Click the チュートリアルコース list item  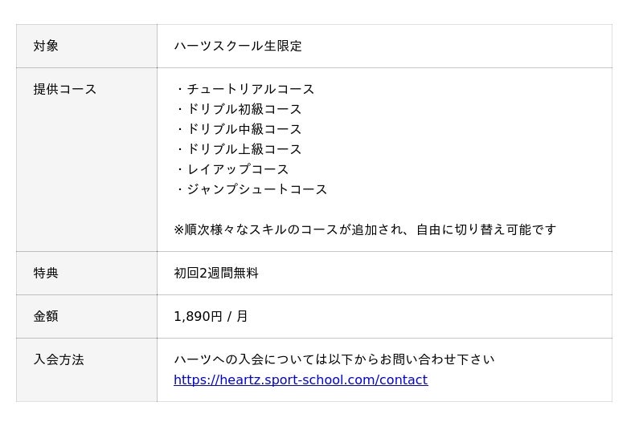coord(244,89)
